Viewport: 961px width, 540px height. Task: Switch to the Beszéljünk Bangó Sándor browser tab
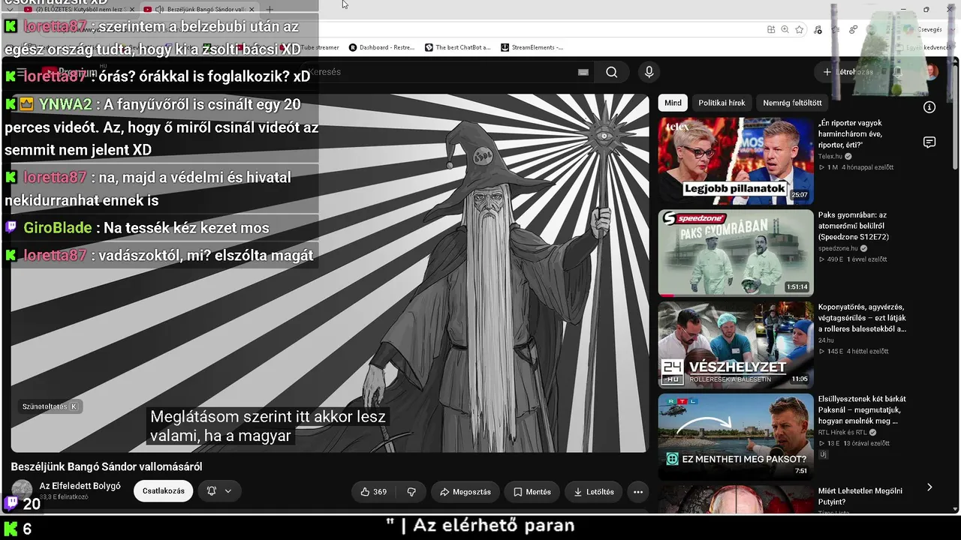point(200,10)
